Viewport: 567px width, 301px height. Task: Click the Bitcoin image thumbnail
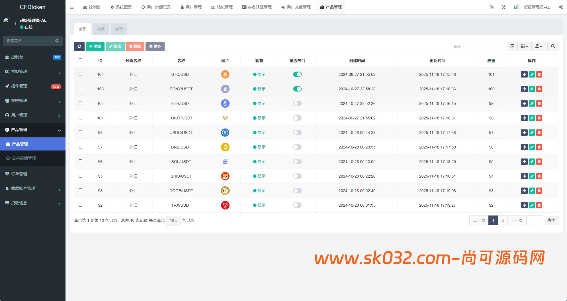click(x=225, y=74)
